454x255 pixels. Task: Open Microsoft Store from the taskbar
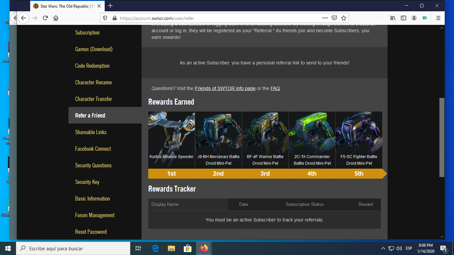coord(188,248)
